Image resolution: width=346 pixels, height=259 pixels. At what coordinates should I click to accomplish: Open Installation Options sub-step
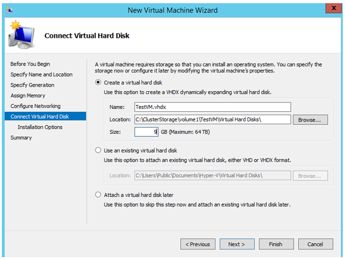coord(40,127)
